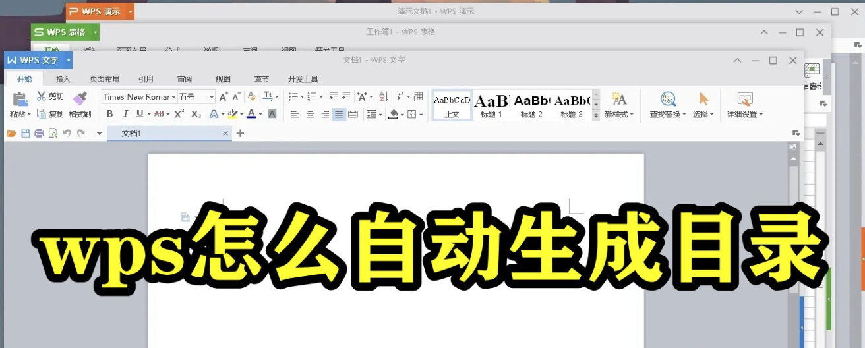Open underline style dropdown arrow

[148, 115]
